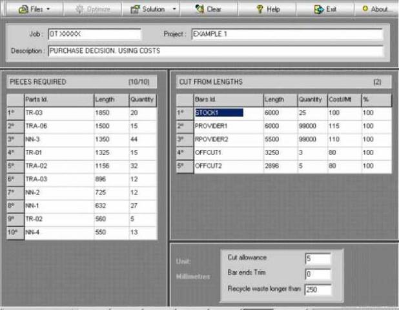Open the Files dropdown arrow
This screenshot has height=310, width=399.
(x=48, y=9)
